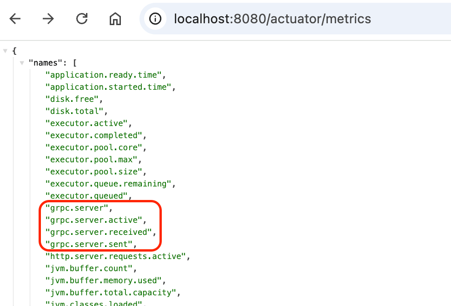Reload the actuator metrics page

tap(82, 19)
